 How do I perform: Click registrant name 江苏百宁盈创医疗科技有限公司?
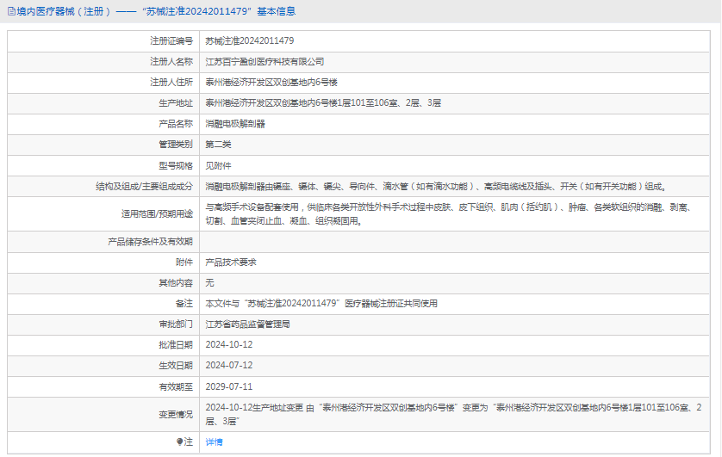pos(265,62)
